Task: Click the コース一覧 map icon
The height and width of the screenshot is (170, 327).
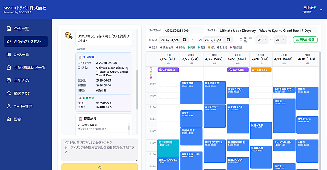Action: pos(9,55)
